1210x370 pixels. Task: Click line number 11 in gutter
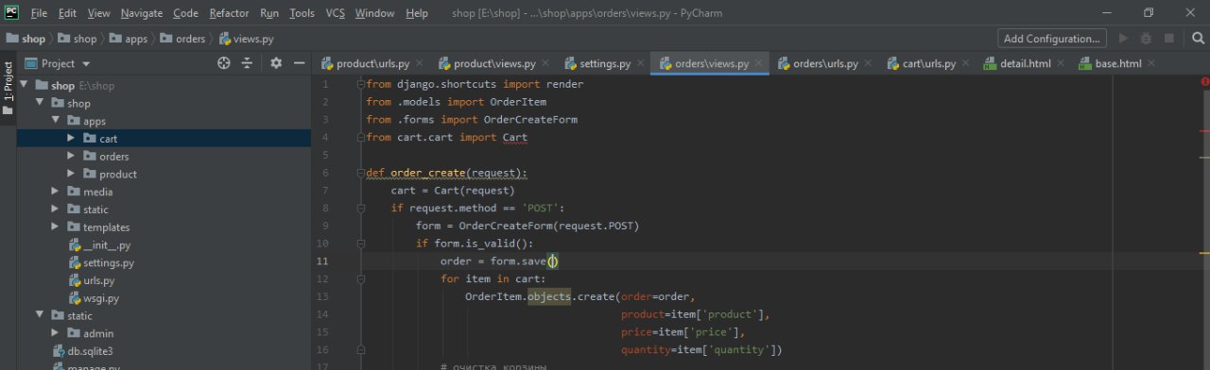pos(323,261)
